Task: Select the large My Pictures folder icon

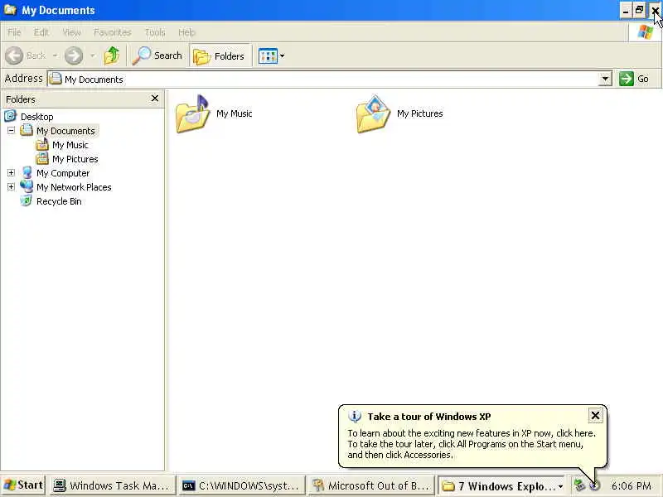Action: click(x=374, y=113)
